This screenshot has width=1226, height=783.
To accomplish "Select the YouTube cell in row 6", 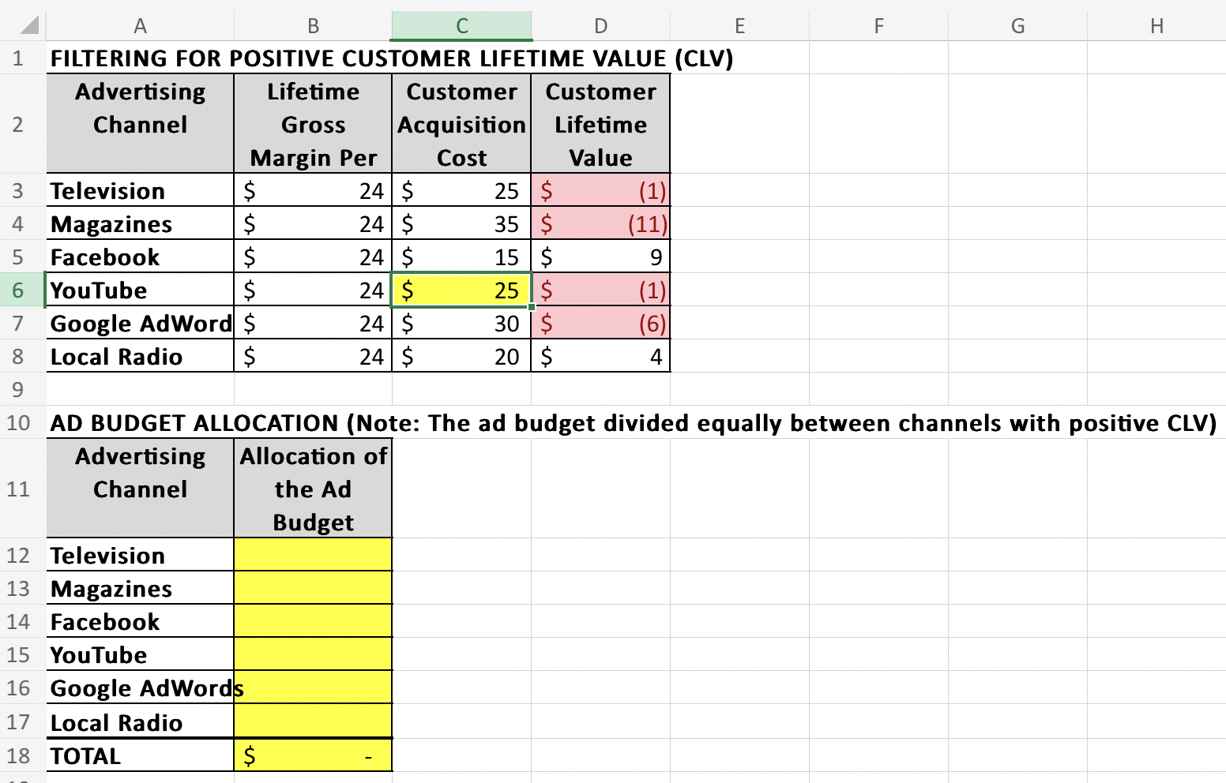I will 140,290.
